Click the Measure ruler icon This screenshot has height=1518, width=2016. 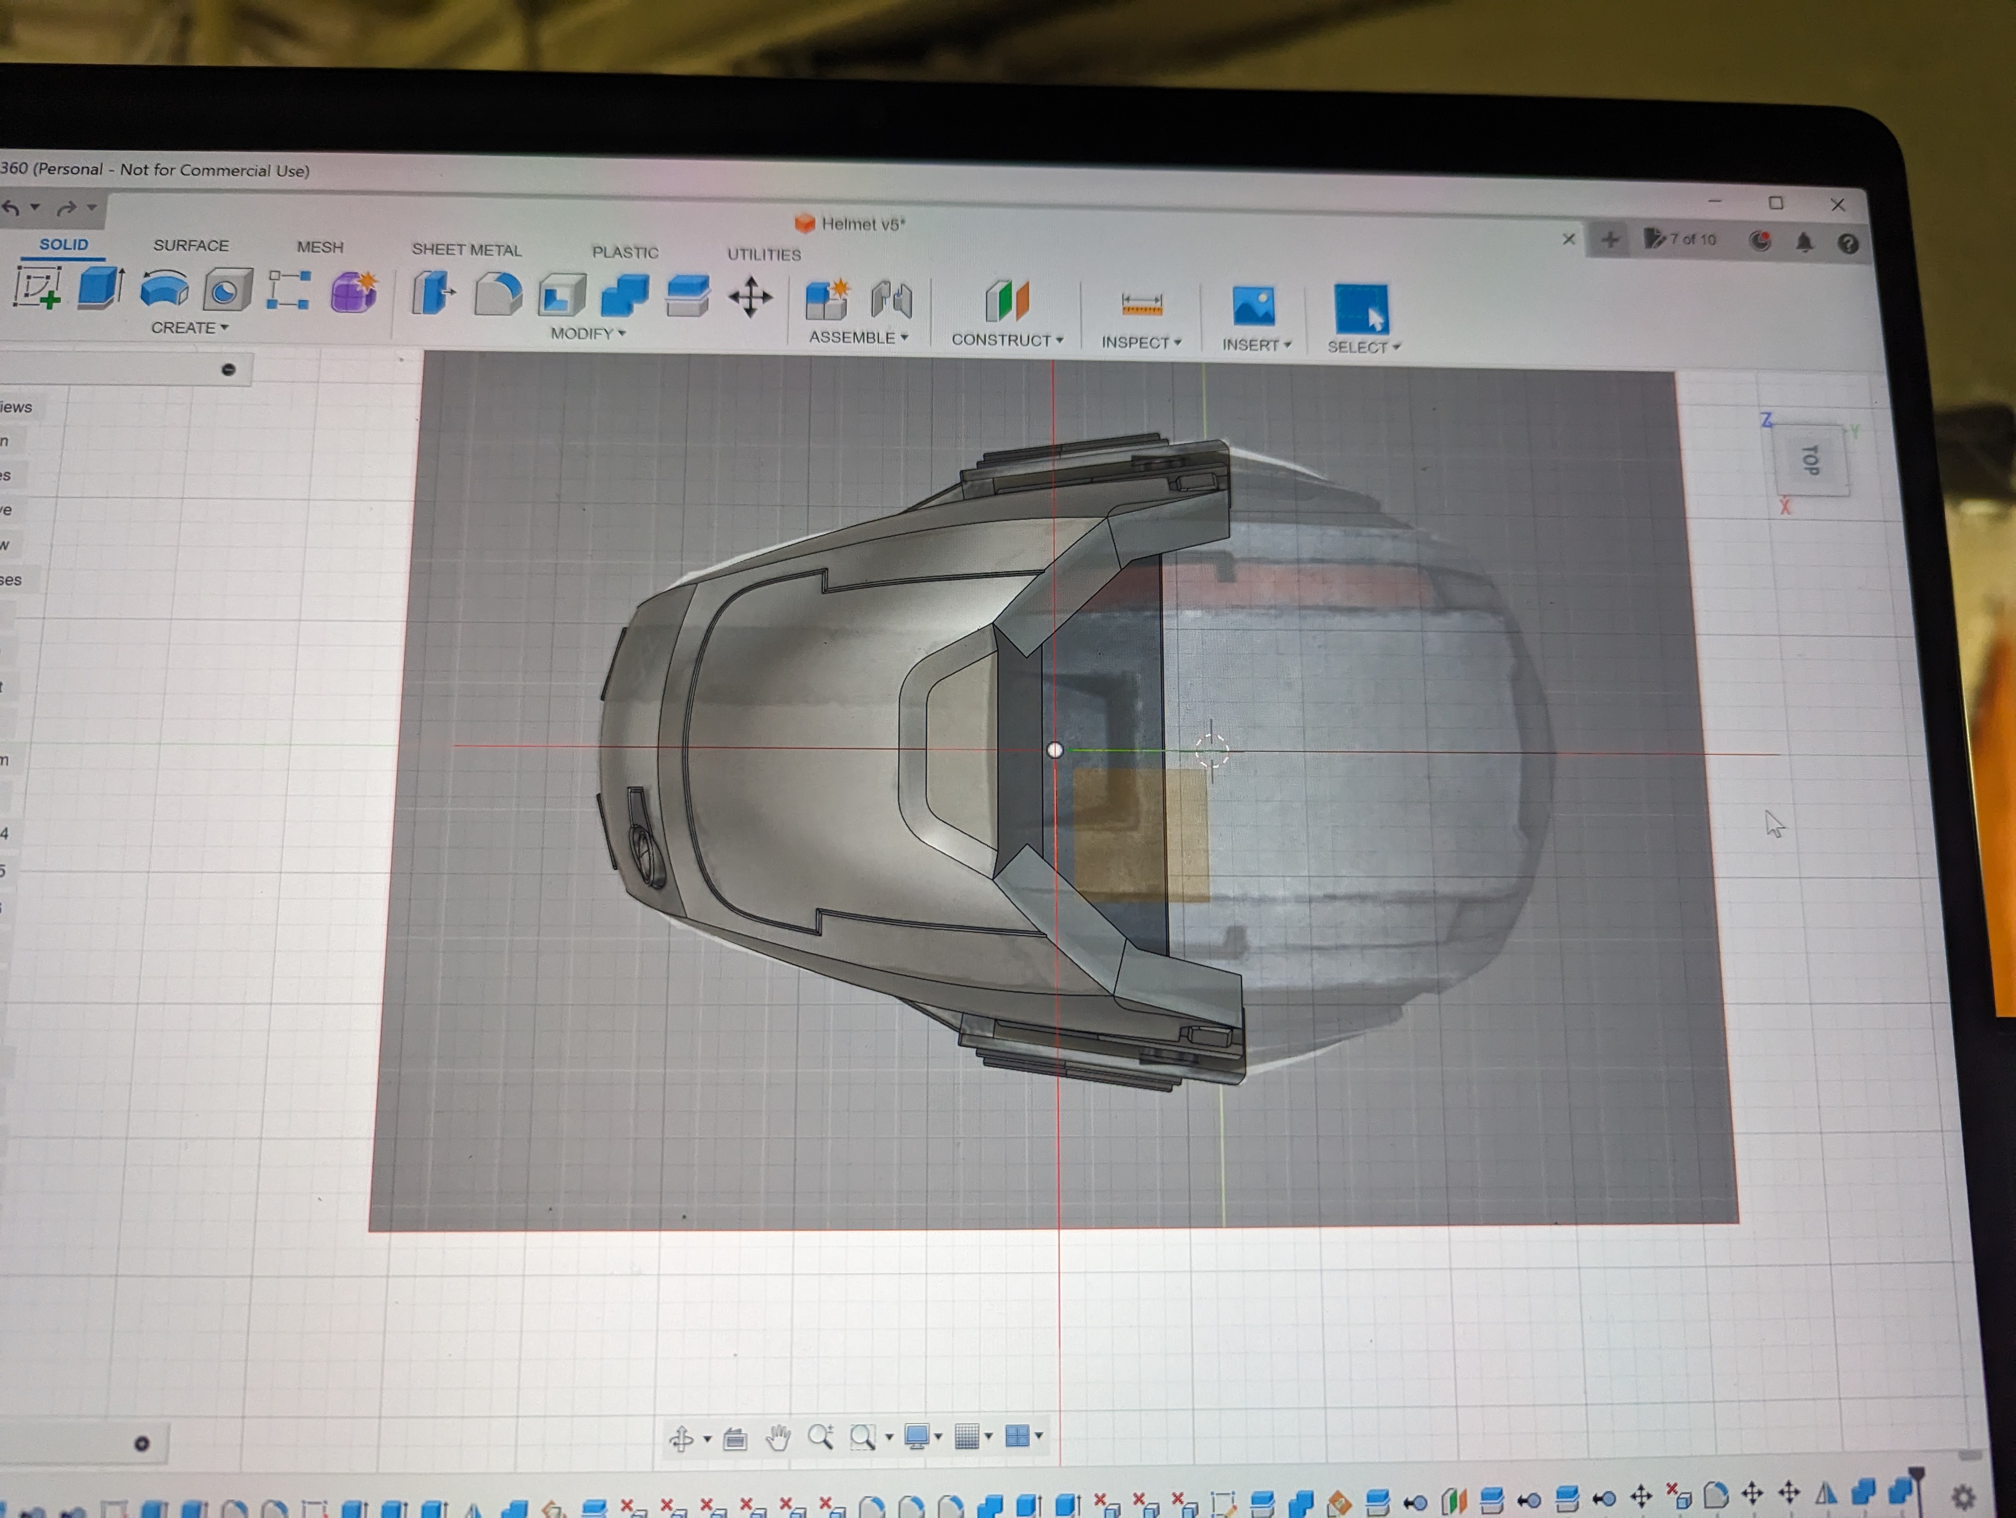1141,304
